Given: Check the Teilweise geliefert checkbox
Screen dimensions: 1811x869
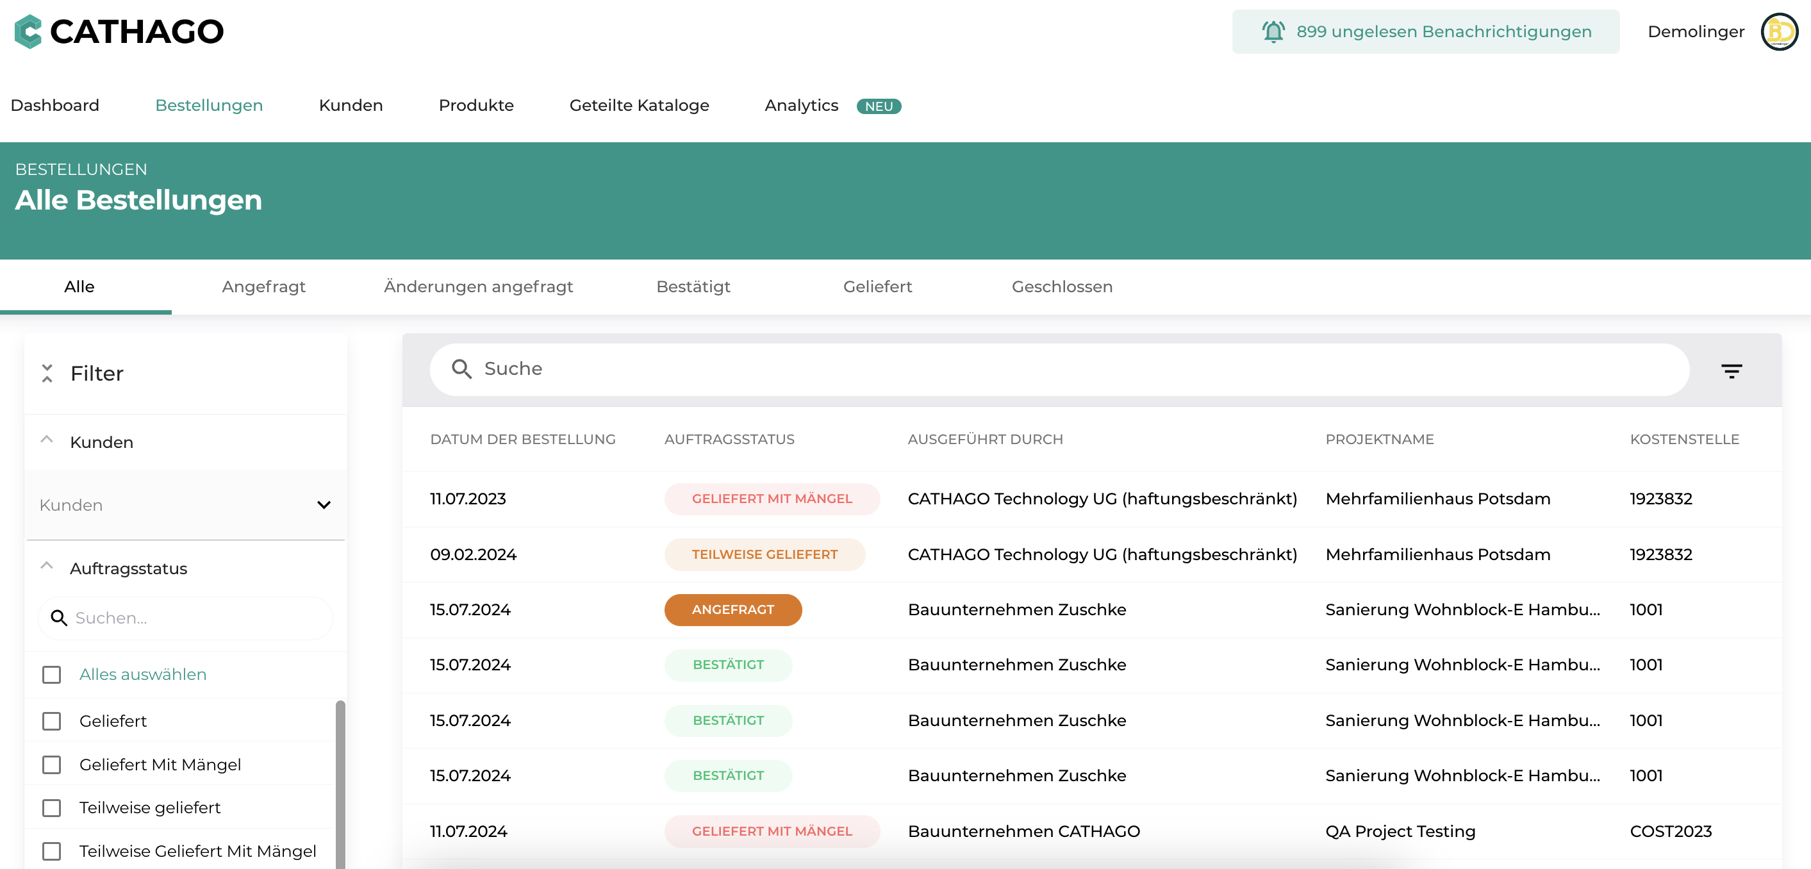Looking at the screenshot, I should pos(51,808).
